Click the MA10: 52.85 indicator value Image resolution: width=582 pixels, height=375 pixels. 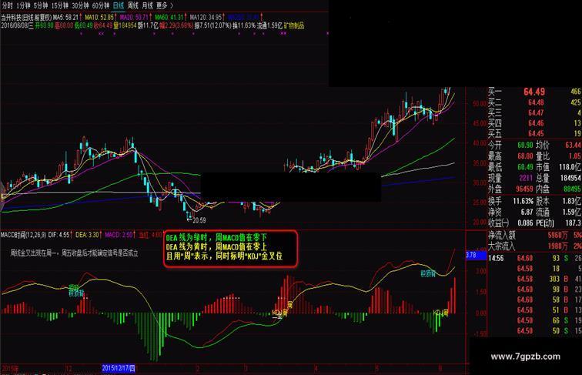click(x=100, y=17)
